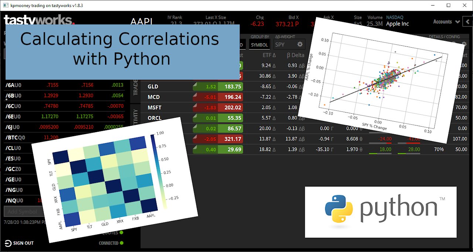Open the Accounts menu label
The image size is (473, 252).
tap(442, 22)
